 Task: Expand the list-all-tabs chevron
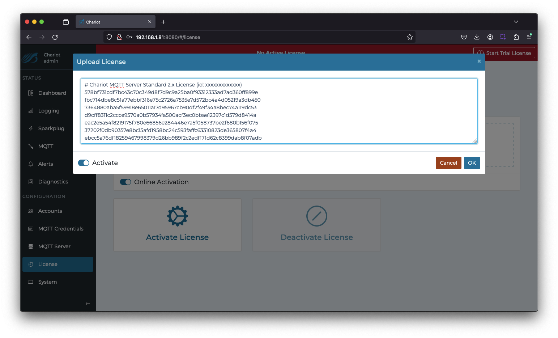click(x=516, y=22)
